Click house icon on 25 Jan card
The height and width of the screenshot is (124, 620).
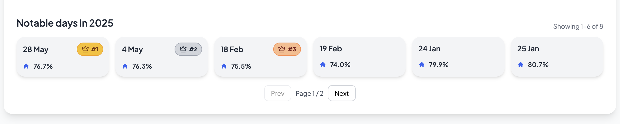tap(521, 64)
